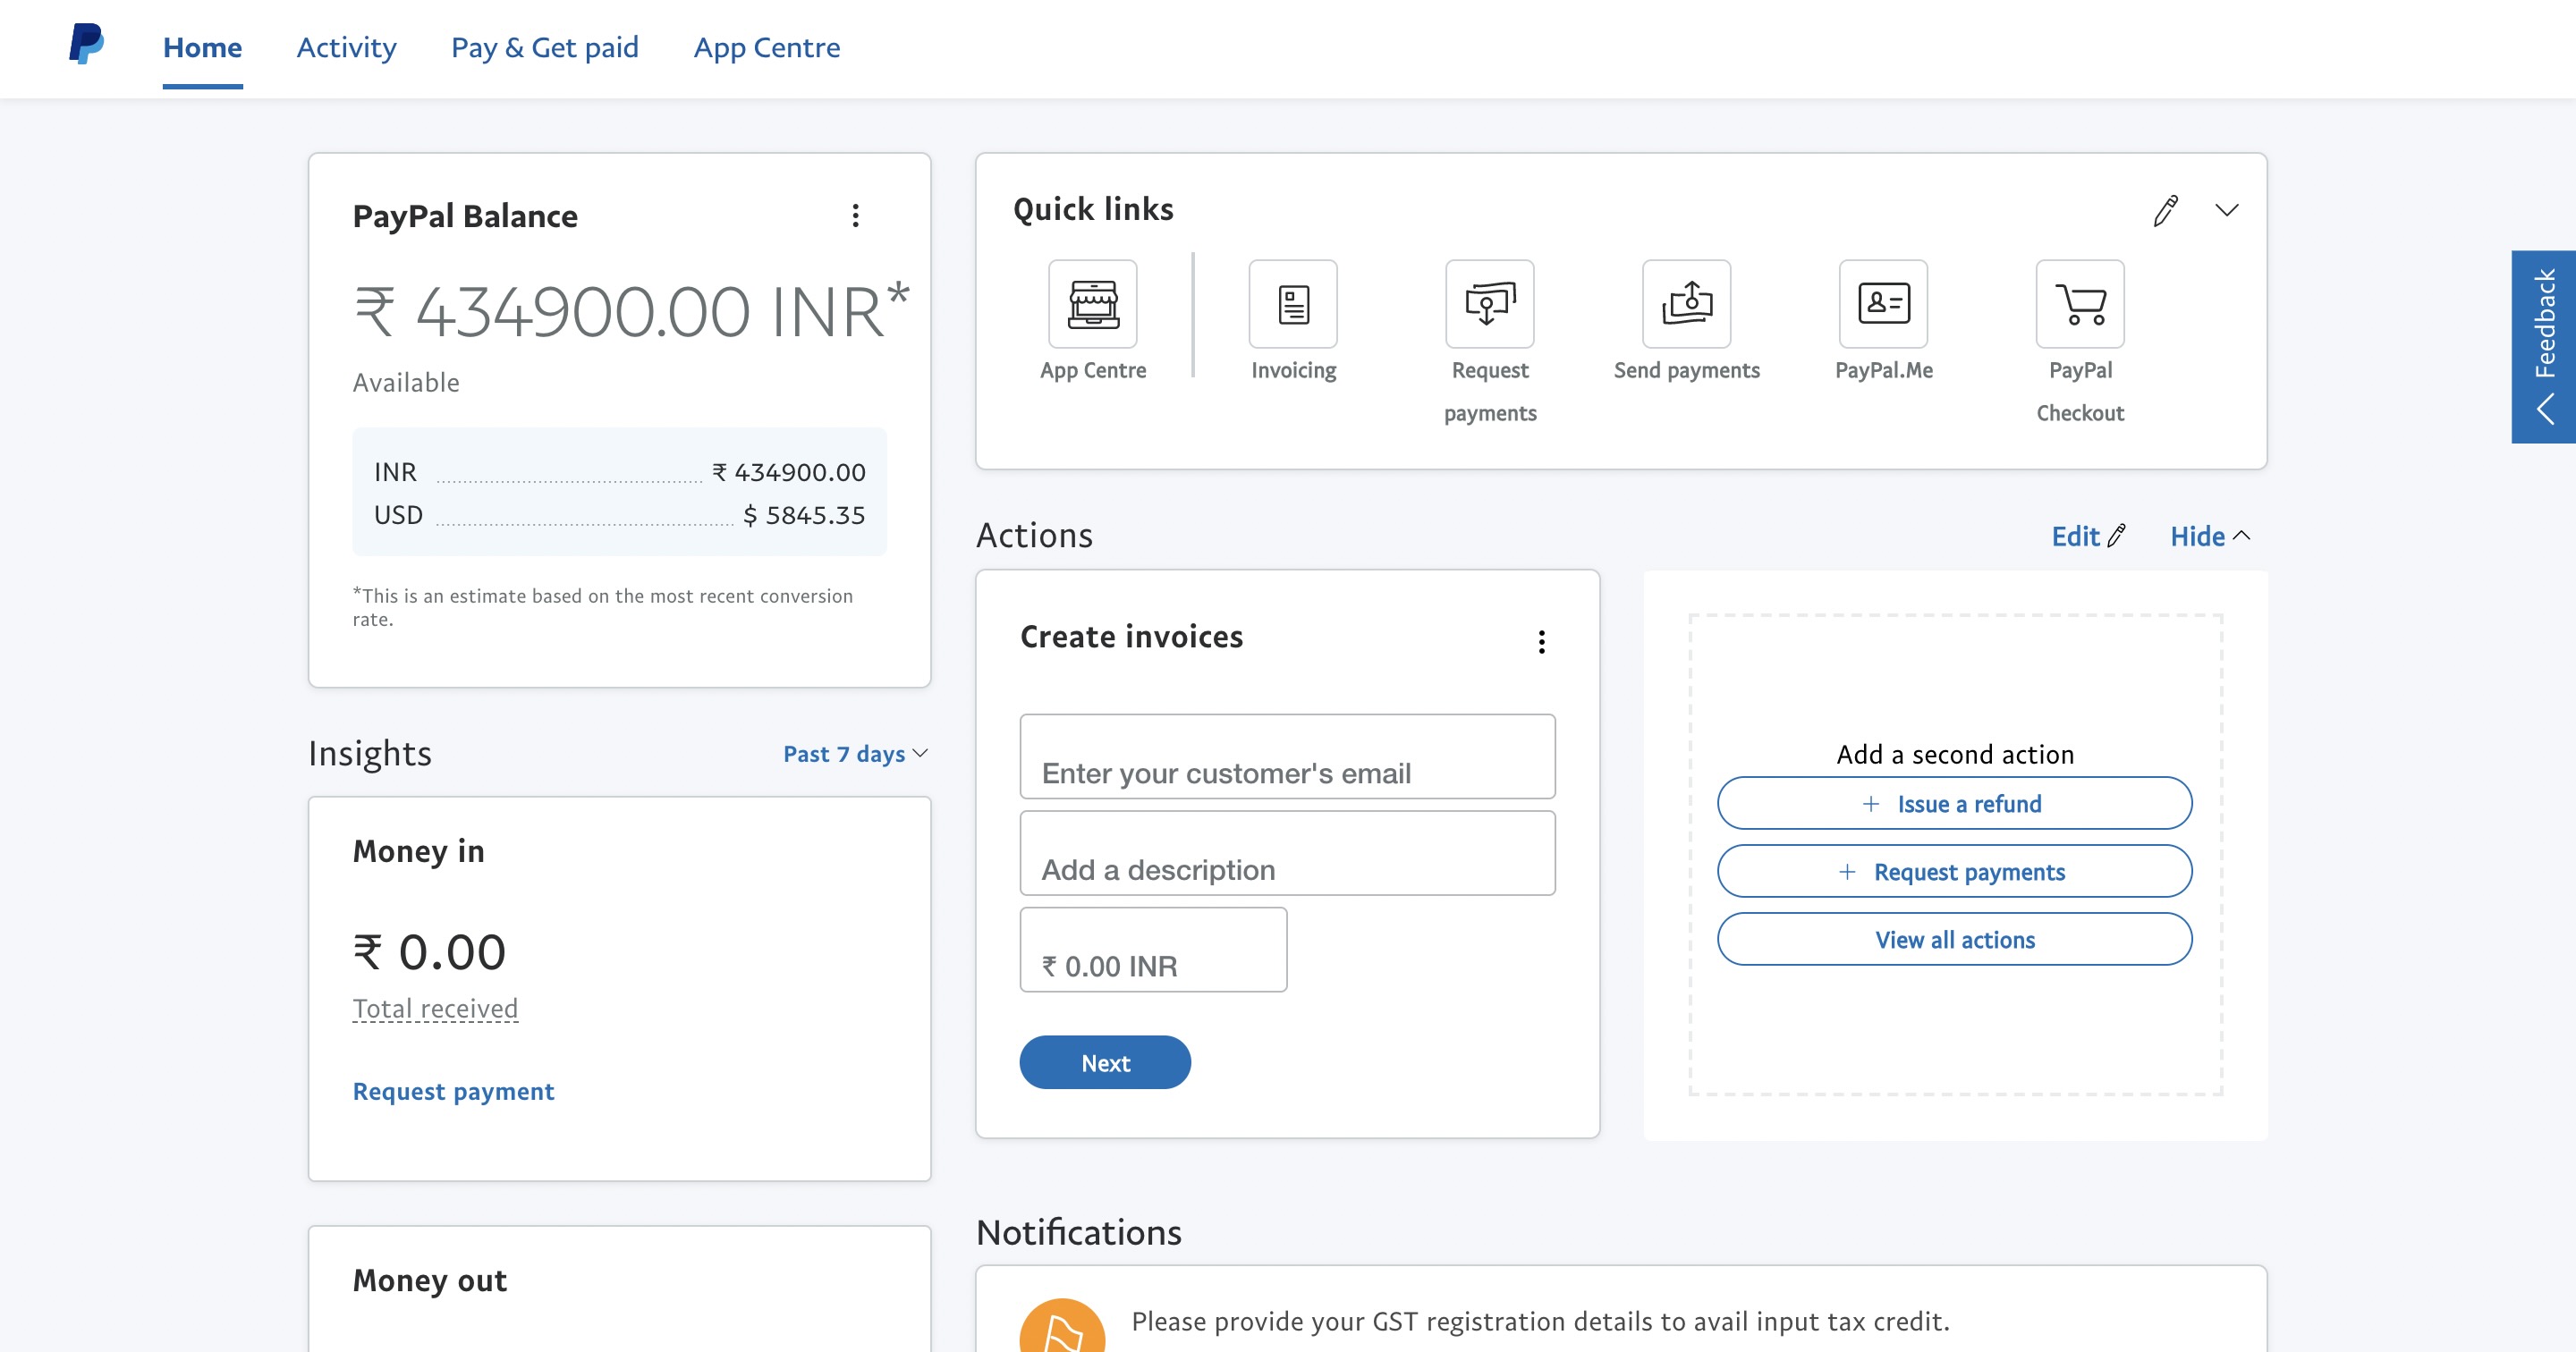2576x1352 pixels.
Task: Click the Send payments quick link icon
Action: point(1686,304)
